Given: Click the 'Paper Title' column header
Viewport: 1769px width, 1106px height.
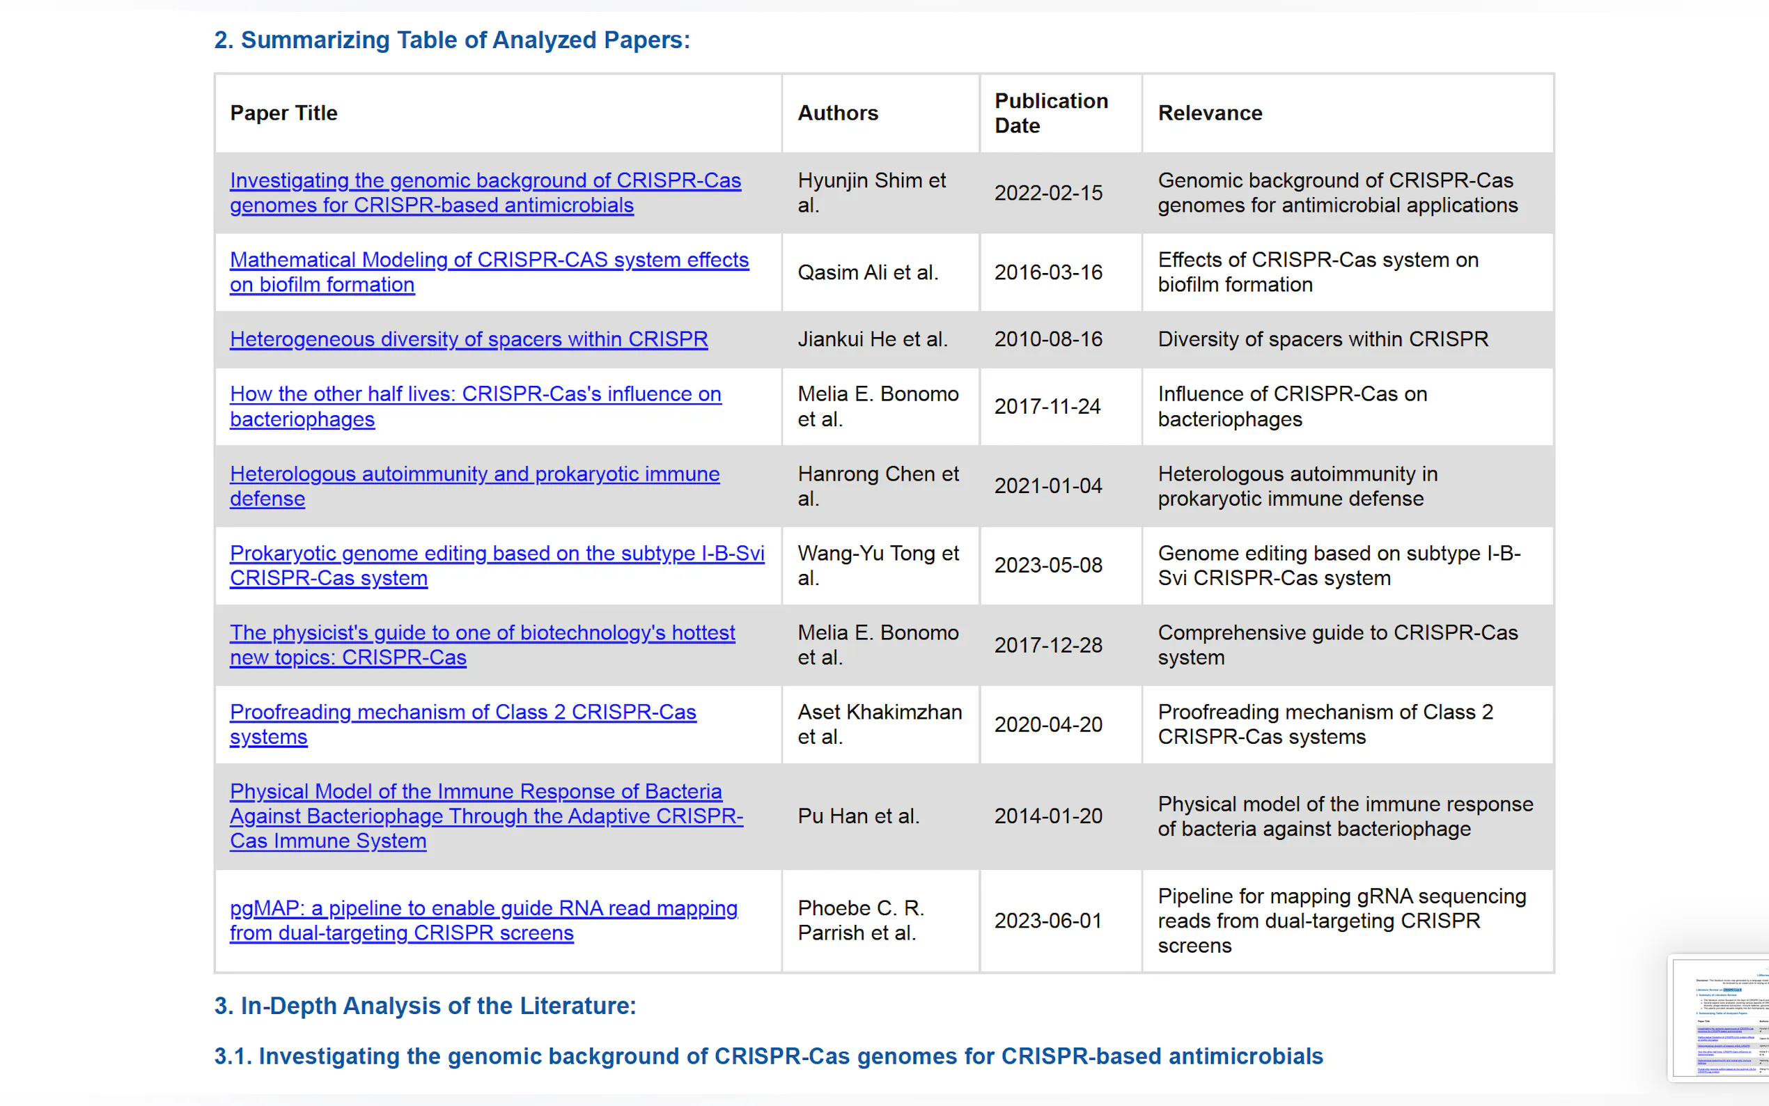Looking at the screenshot, I should 283,114.
